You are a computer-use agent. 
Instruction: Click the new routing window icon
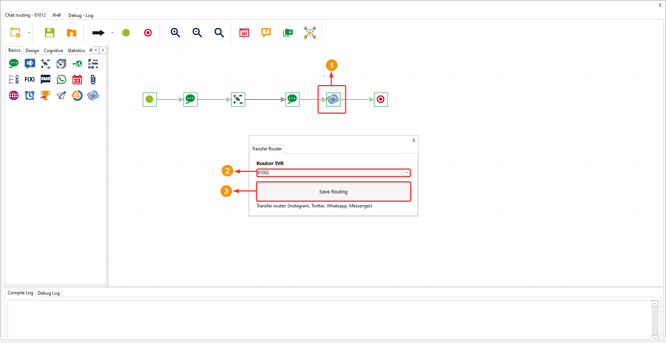15,32
